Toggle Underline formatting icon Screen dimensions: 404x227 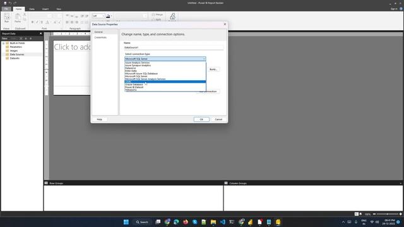[x=42, y=22]
